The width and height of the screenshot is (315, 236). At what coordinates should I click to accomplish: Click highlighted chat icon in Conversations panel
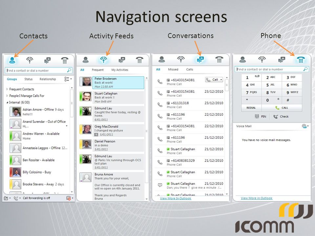200,59
